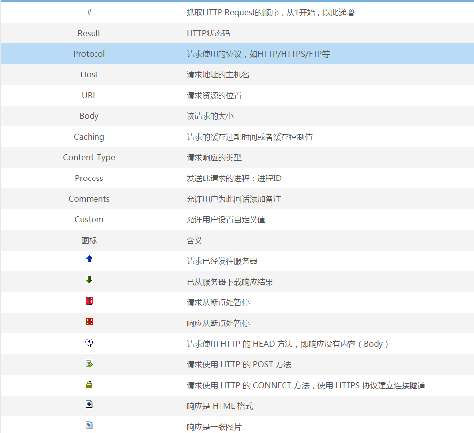Image resolution: width=474 pixels, height=433 pixels.
Task: Click '允许用户为此回话添加备注' text
Action: pos(234,199)
